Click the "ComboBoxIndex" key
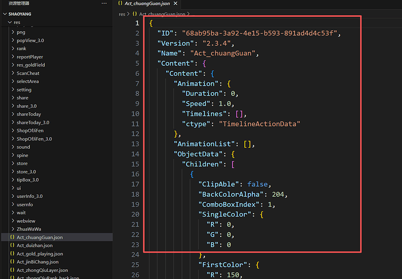This screenshot has height=279, width=402. click(x=229, y=204)
